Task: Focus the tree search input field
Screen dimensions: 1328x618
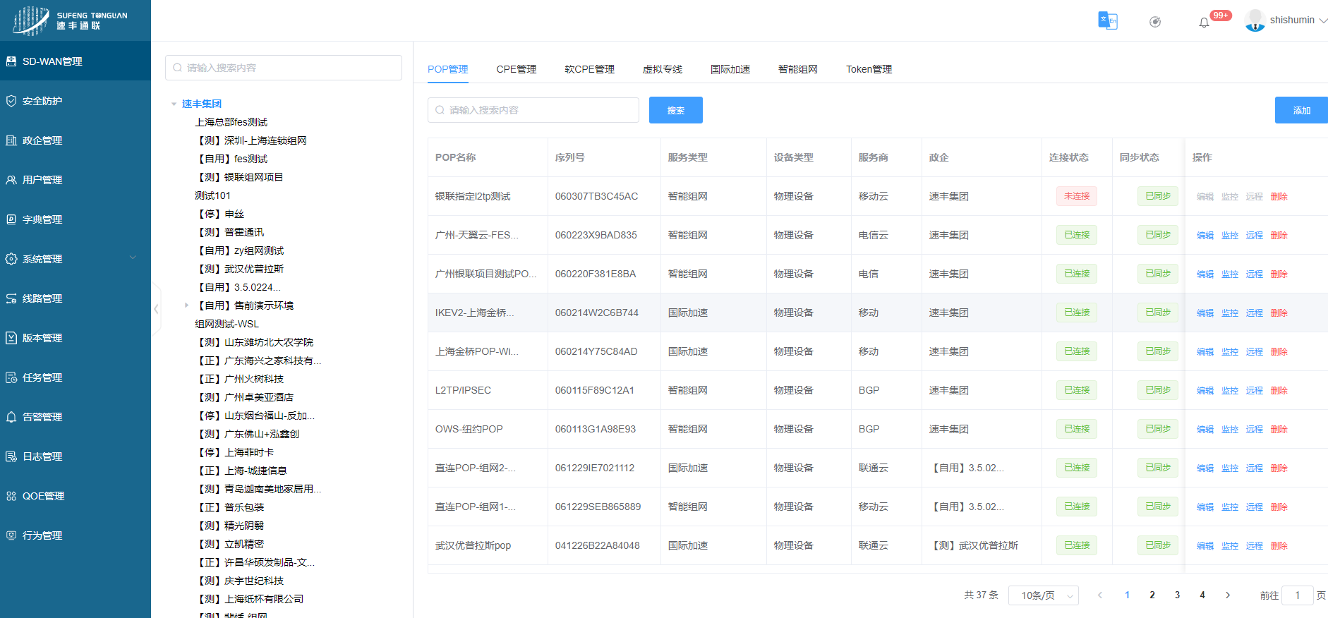Action: [284, 68]
